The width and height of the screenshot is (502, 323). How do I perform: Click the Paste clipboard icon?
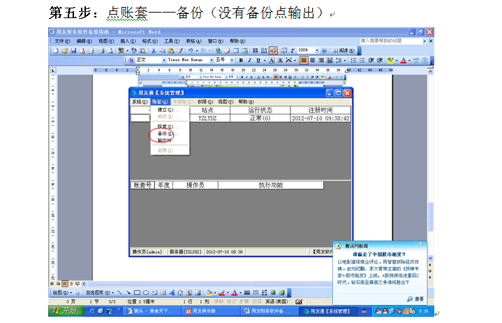coord(171,50)
